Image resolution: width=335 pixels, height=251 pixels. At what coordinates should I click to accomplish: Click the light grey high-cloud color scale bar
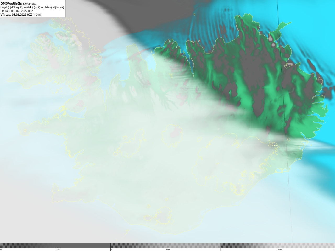[278, 246]
